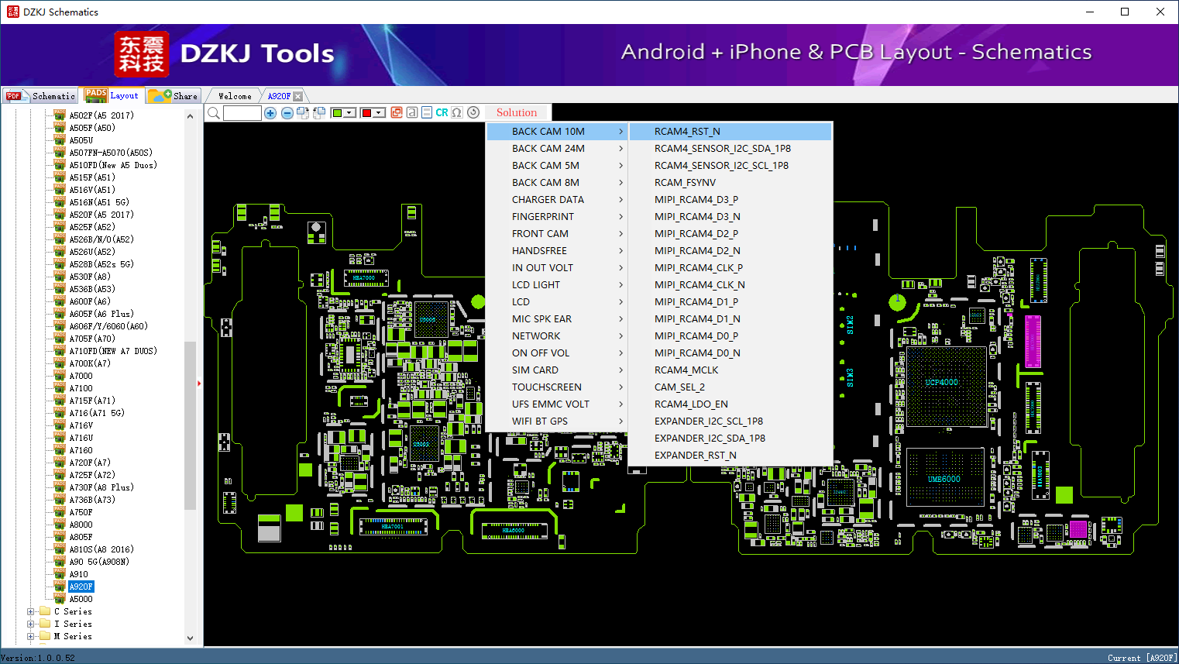The height and width of the screenshot is (664, 1179).
Task: Click the red color swatch
Action: coord(366,113)
